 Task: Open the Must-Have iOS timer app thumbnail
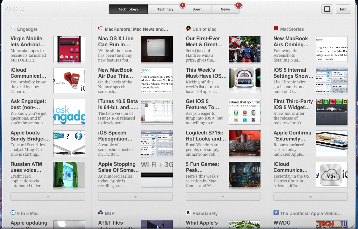(x=245, y=80)
